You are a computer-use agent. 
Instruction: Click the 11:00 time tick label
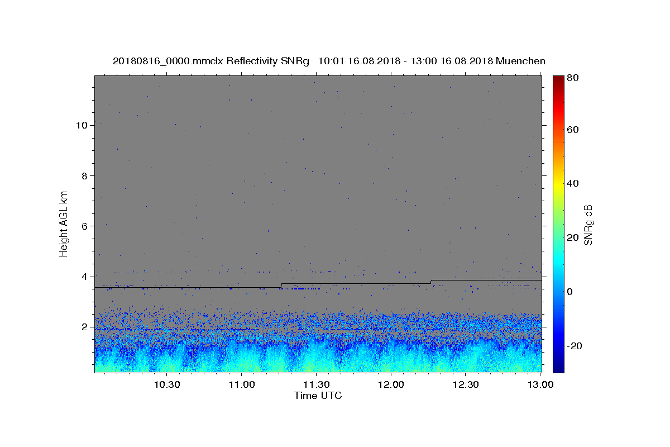tap(242, 385)
